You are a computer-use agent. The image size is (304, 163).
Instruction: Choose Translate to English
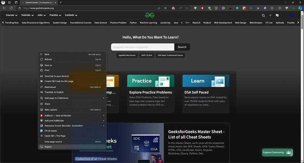[72, 92]
